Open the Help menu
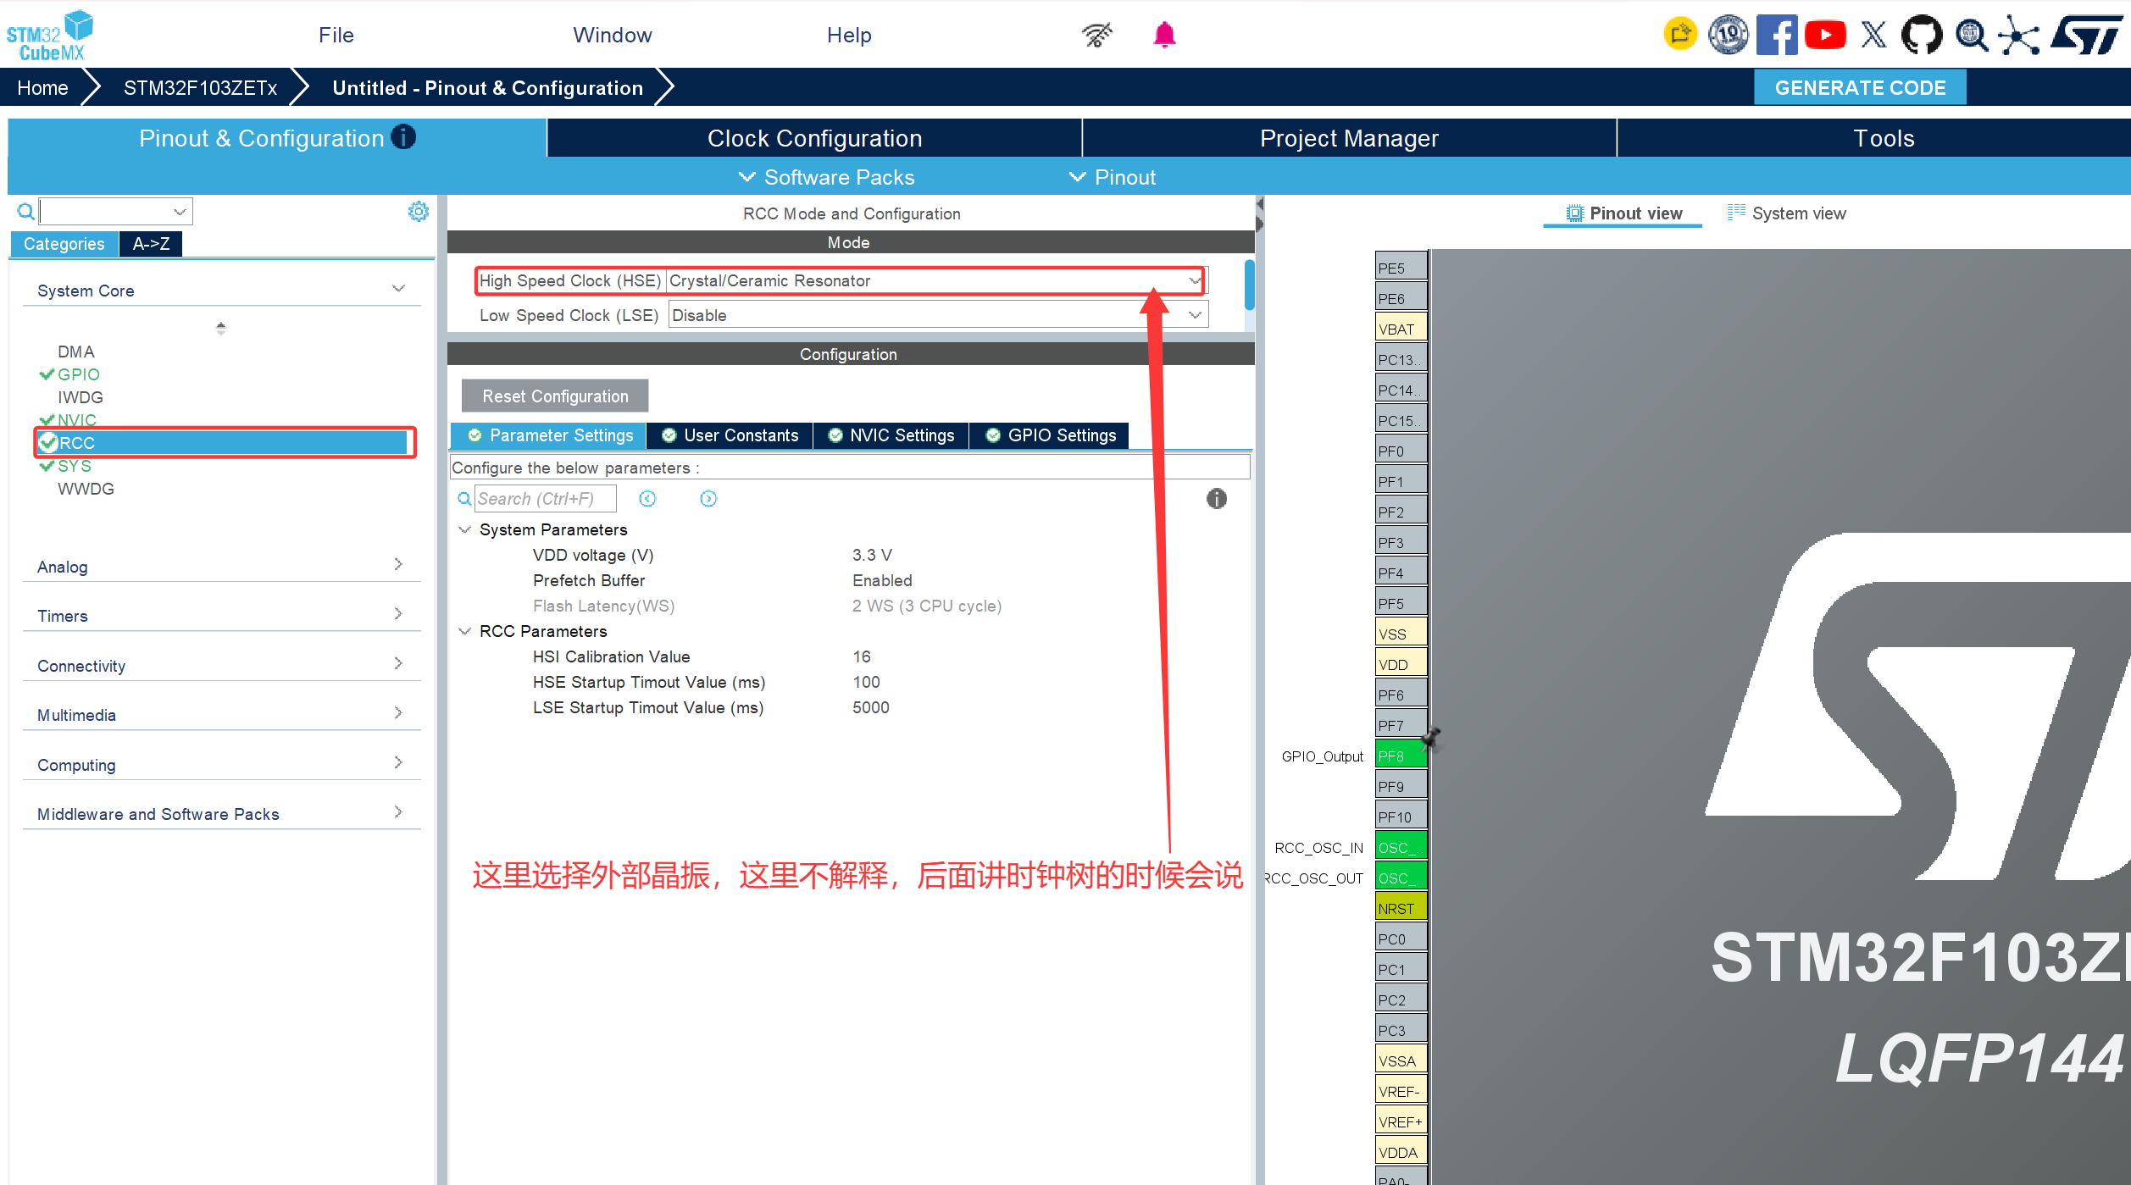 [x=849, y=35]
